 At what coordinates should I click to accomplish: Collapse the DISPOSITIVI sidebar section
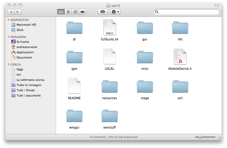click(9, 20)
